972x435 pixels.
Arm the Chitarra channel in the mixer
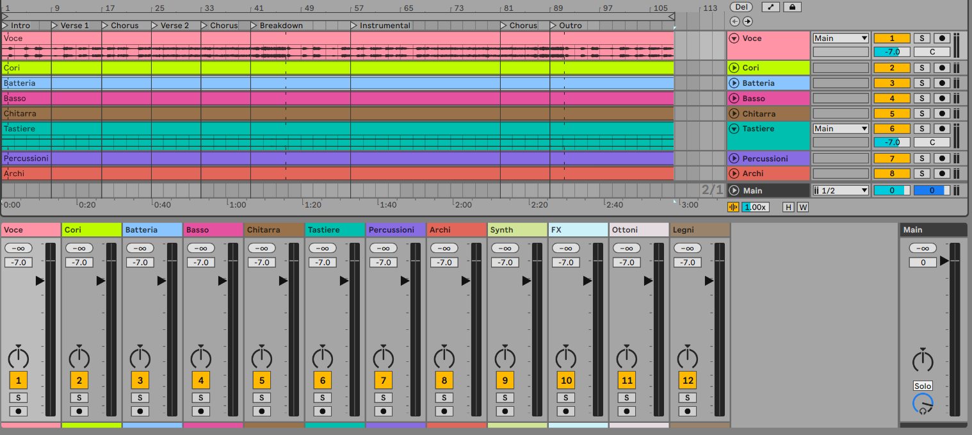point(262,411)
